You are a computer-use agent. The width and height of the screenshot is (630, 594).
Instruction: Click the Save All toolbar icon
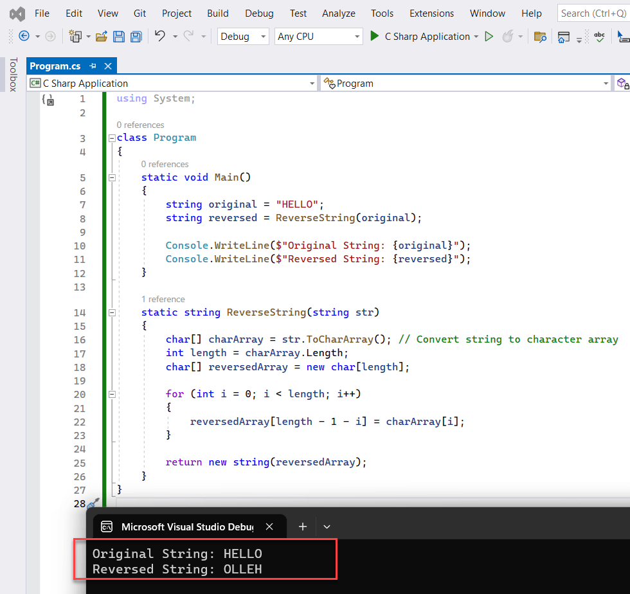pyautogui.click(x=136, y=37)
